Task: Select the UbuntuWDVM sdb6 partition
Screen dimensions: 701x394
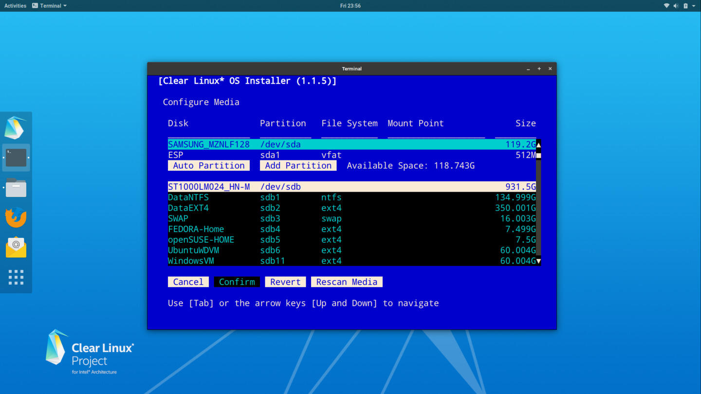Action: [351, 251]
